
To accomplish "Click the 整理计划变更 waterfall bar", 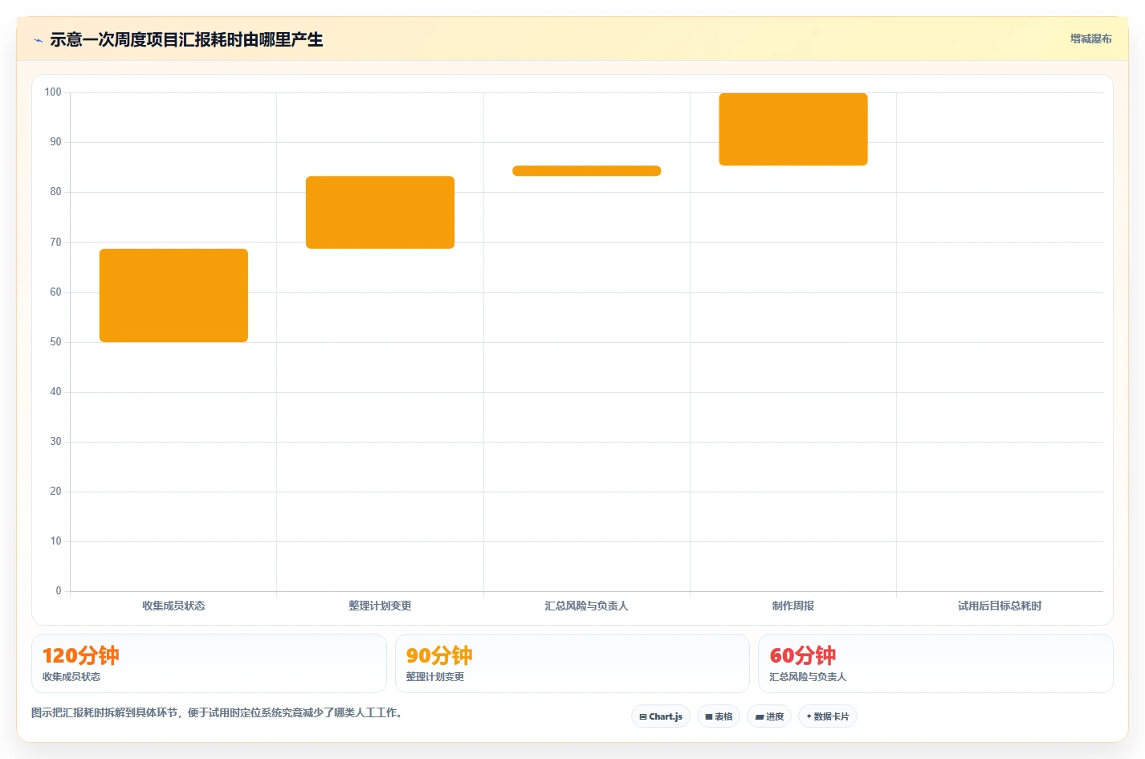I will (380, 212).
